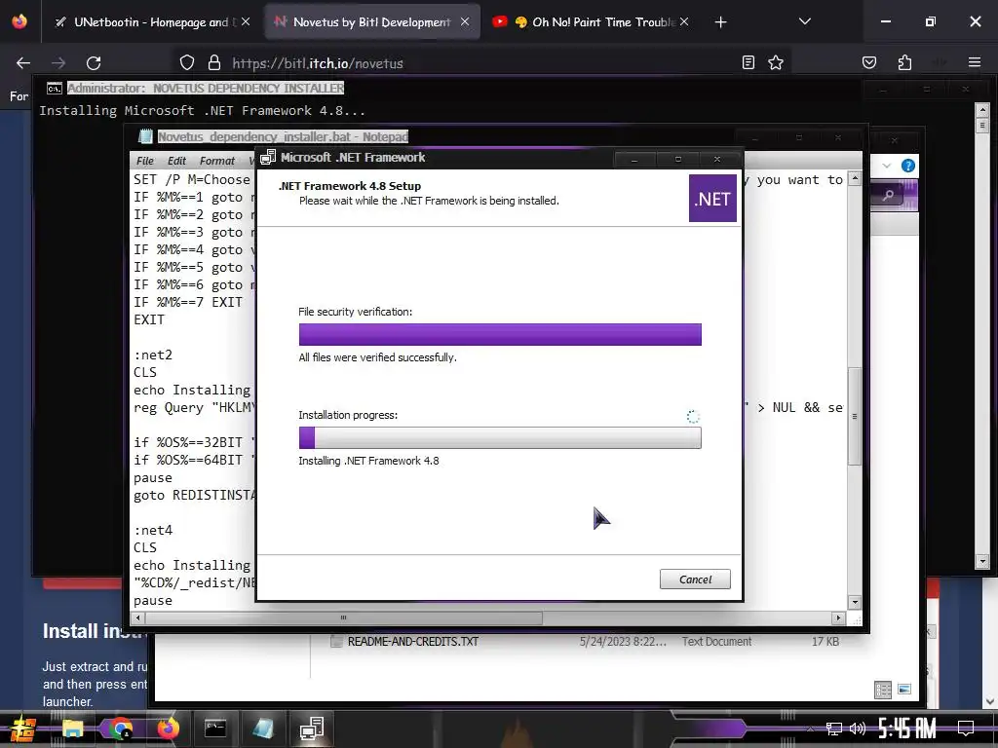This screenshot has width=998, height=748.
Task: Click ':net4' label line in Notepad
Action: [153, 530]
